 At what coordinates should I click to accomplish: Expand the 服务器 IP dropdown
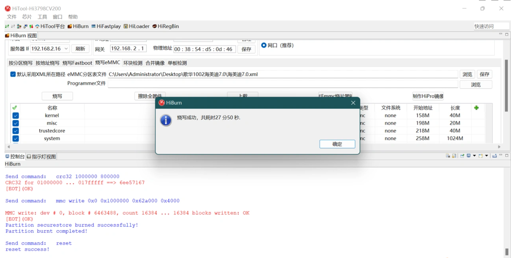pyautogui.click(x=66, y=49)
